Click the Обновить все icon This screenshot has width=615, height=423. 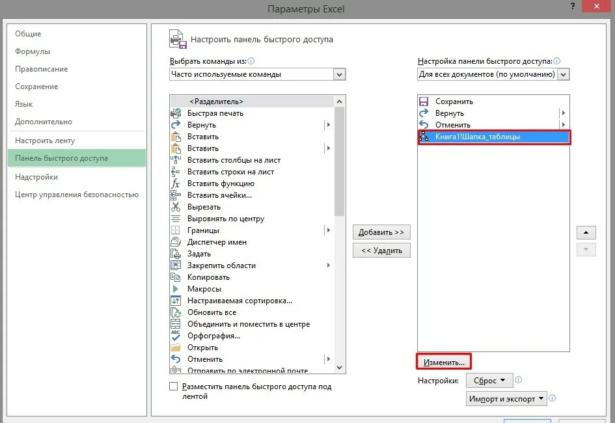click(x=176, y=312)
